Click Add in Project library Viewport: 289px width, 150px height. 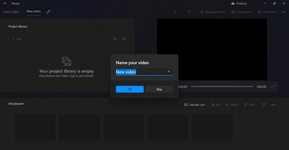(17, 39)
